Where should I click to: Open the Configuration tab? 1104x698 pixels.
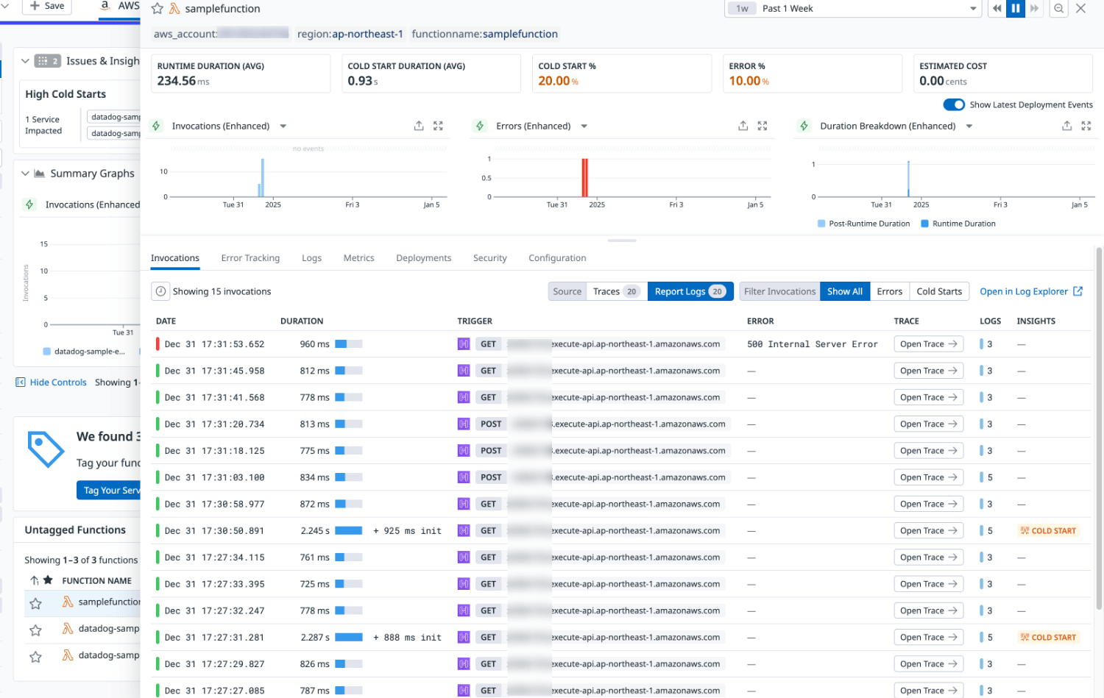[x=557, y=258]
